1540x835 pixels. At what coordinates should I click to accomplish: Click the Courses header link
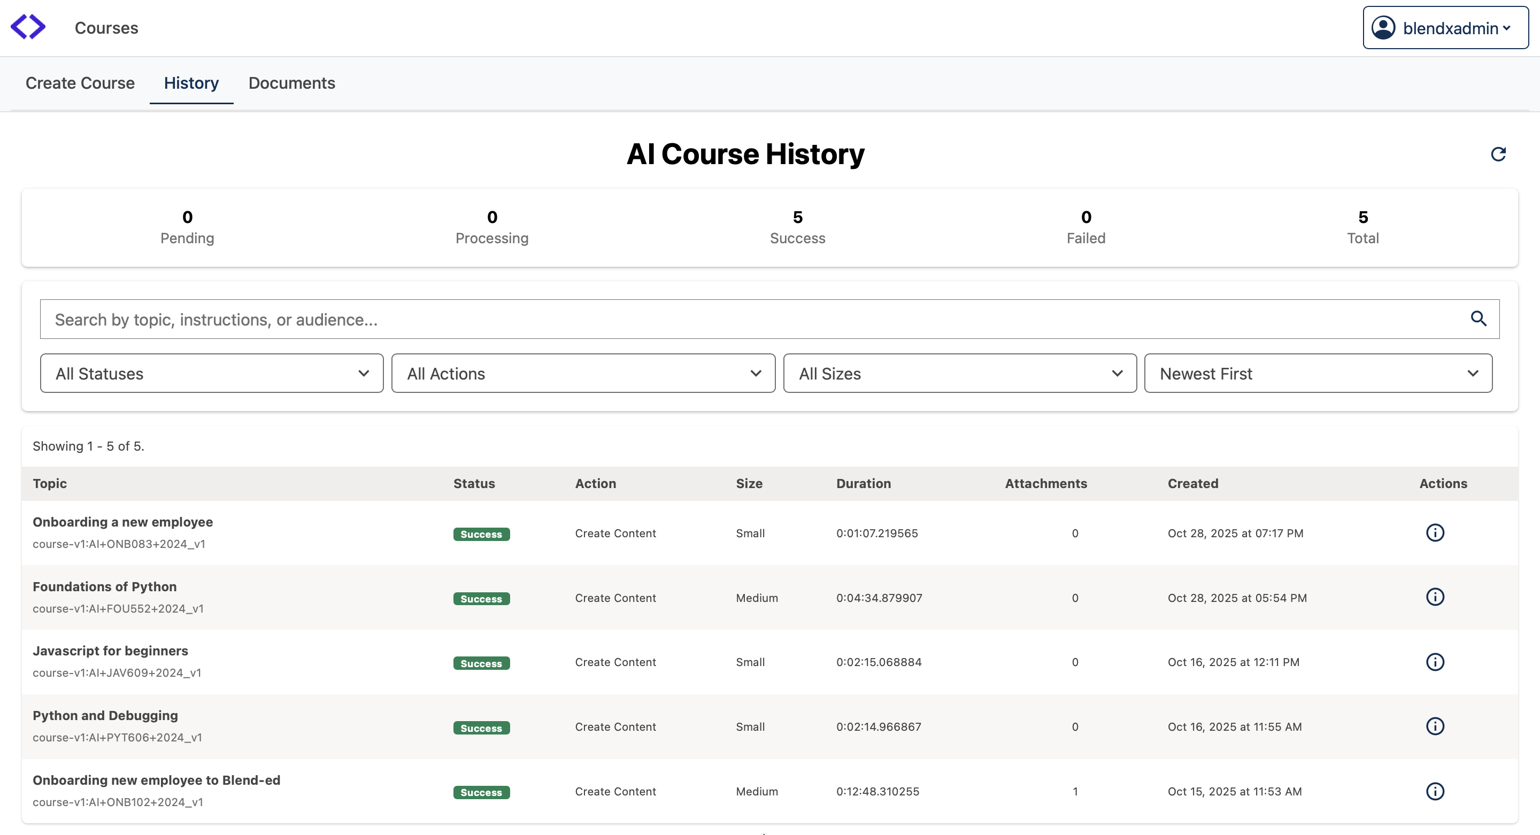point(106,28)
